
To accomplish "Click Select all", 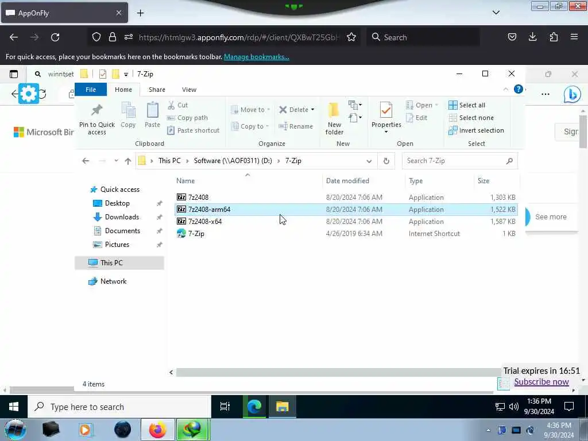I will [x=467, y=105].
